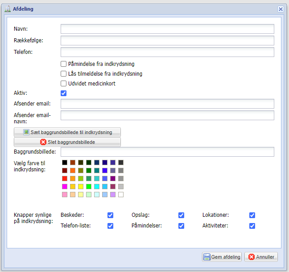Image resolution: width=289 pixels, height=272 pixels.
Task: Tick the Udvidet medicinkort checkbox
Action: click(x=64, y=83)
